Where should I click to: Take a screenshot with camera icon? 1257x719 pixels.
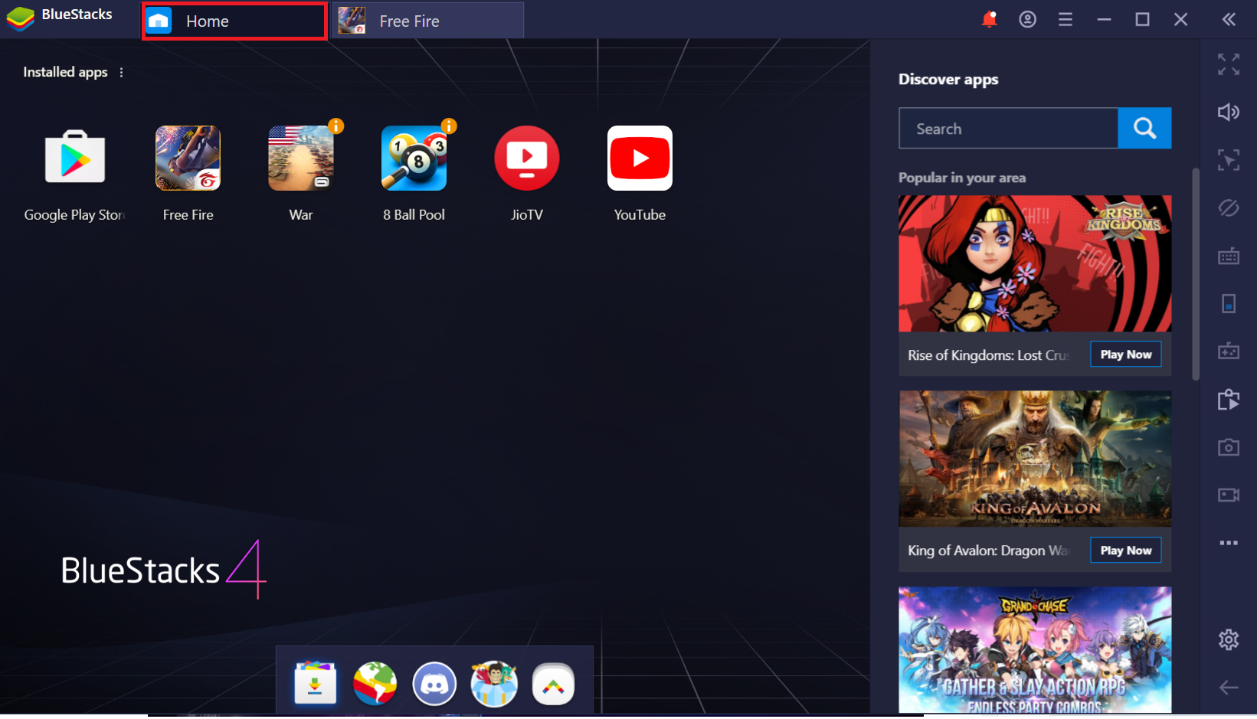point(1229,447)
